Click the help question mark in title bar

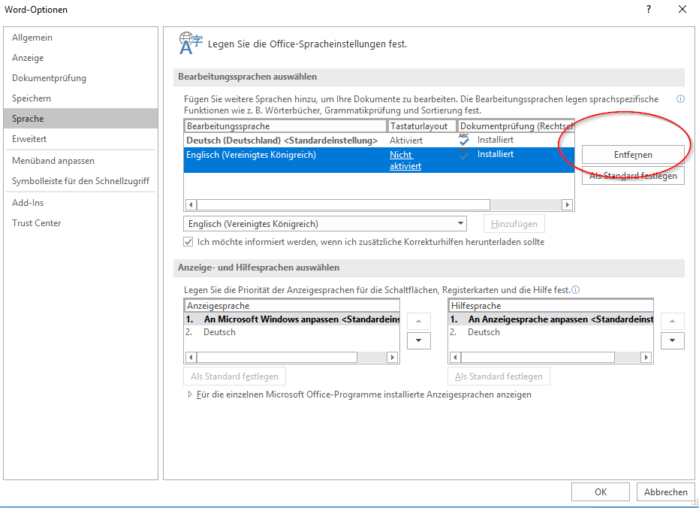649,9
